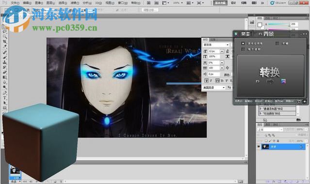Switch to the 段落 tab in Character panel
This screenshot has height=184, width=310.
coord(212,40)
